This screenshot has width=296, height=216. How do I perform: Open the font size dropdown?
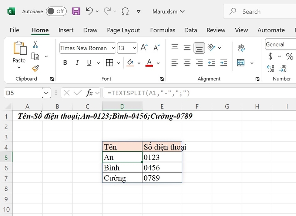[x=135, y=48]
